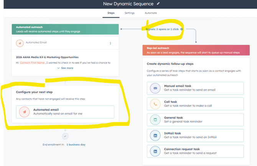Click the checkmark circle at sequence end
Image resolution: width=257 pixels, height=166 pixels.
coord(65,136)
